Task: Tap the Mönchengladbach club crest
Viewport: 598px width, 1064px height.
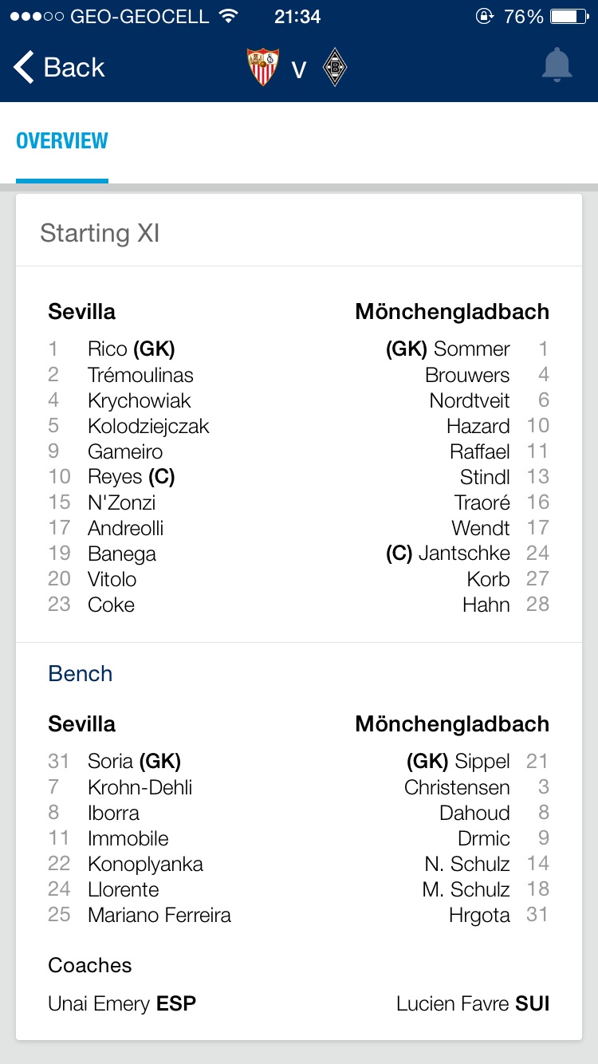Action: pyautogui.click(x=335, y=68)
